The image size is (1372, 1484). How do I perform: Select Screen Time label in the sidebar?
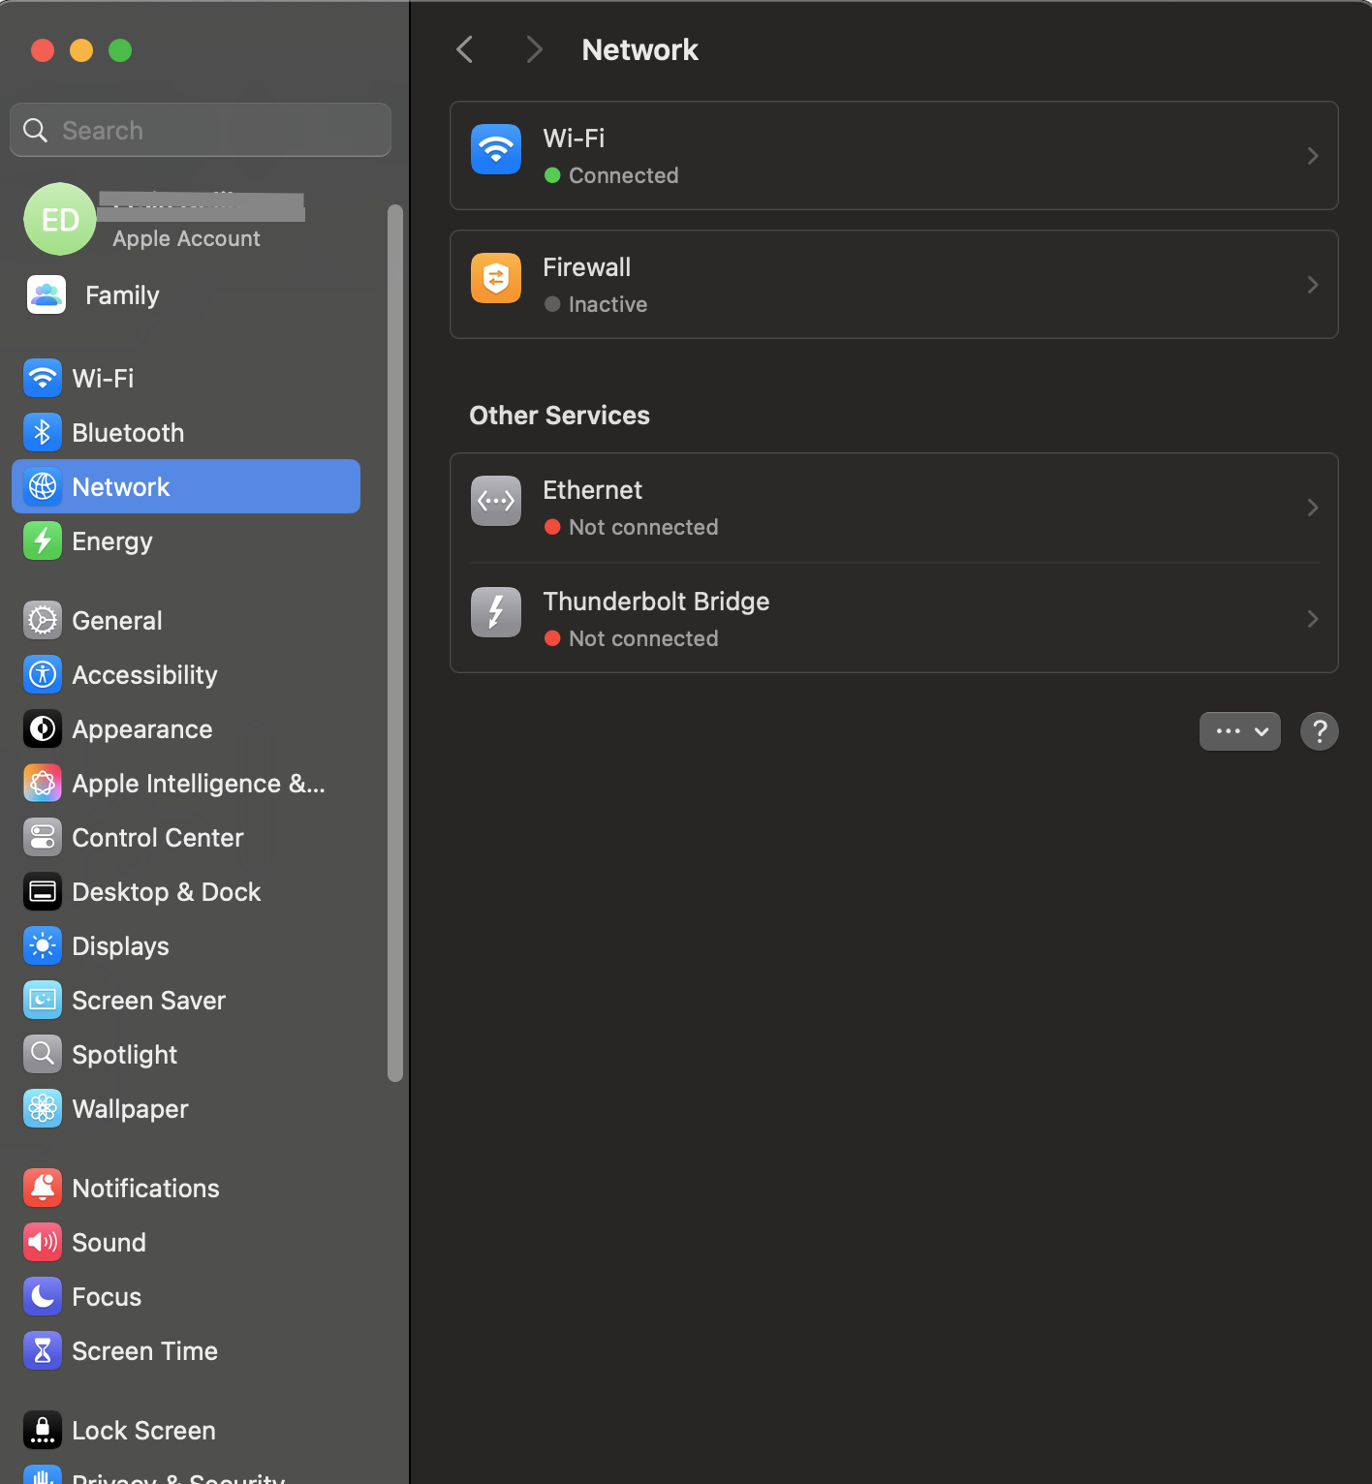click(145, 1351)
